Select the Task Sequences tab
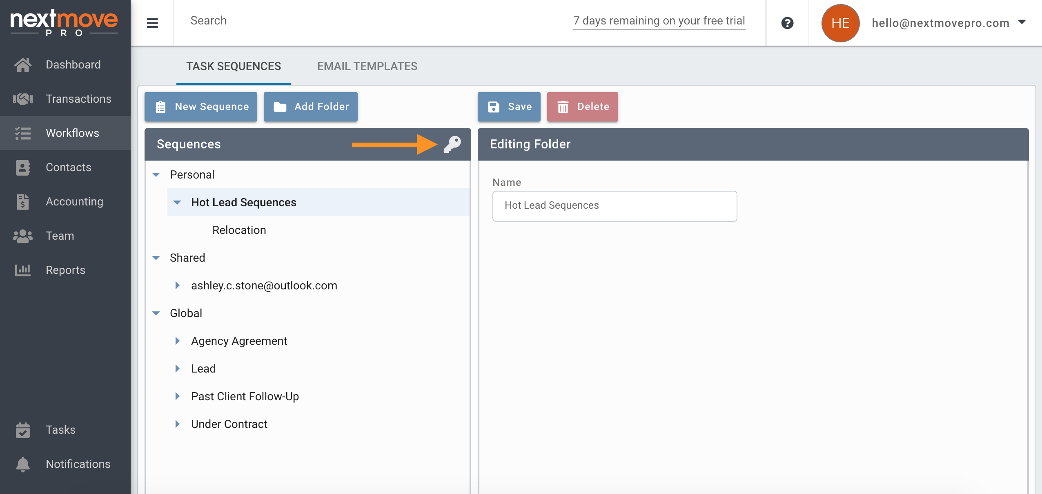Screen dimensions: 1042x494 pyautogui.click(x=233, y=66)
